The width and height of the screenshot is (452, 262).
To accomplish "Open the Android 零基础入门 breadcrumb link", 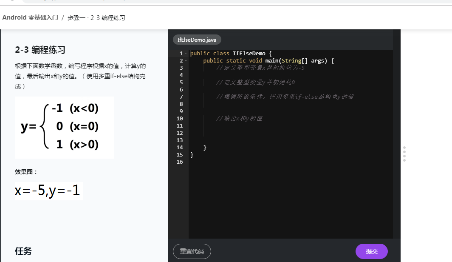I will click(x=30, y=17).
